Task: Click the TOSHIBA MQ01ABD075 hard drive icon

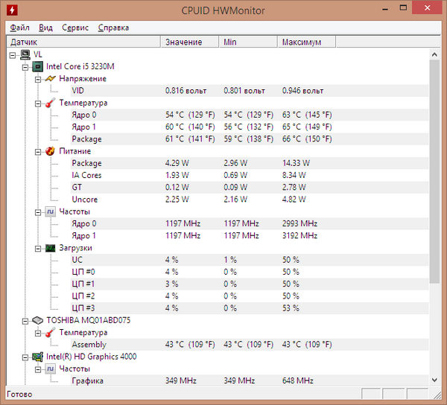Action: pyautogui.click(x=37, y=320)
